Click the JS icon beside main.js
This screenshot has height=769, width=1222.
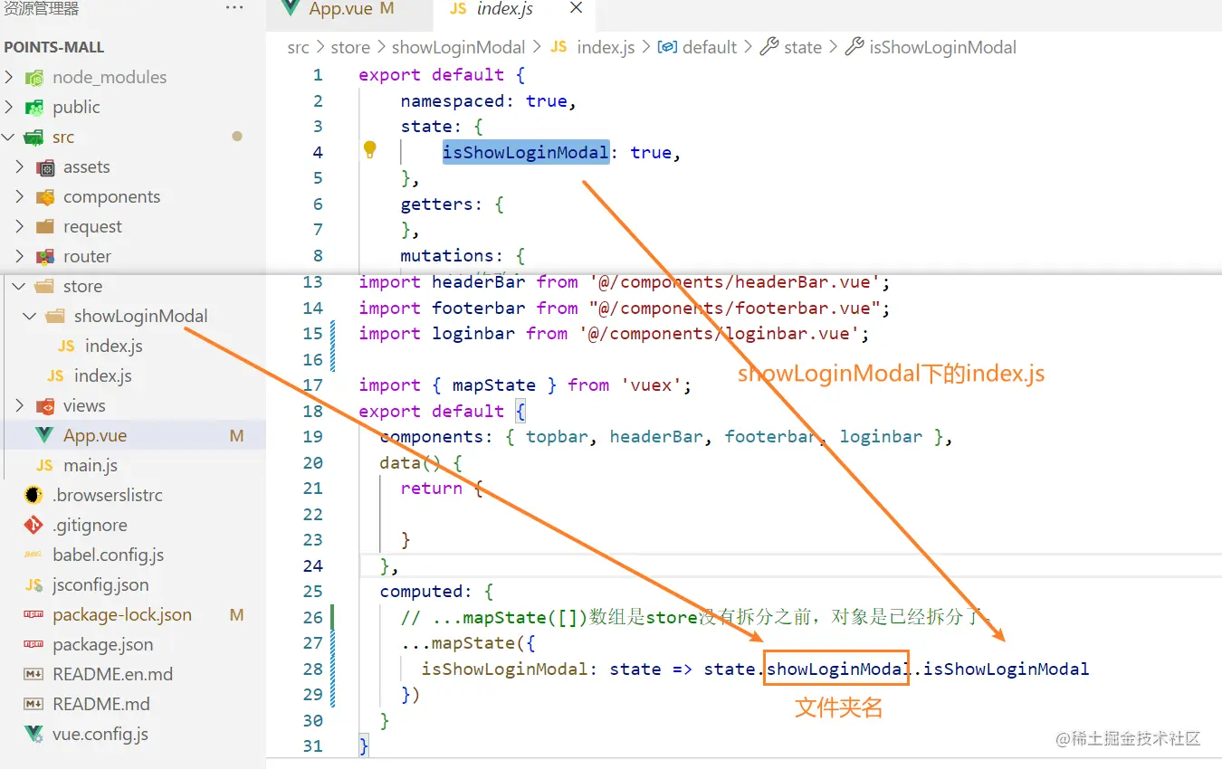point(44,466)
